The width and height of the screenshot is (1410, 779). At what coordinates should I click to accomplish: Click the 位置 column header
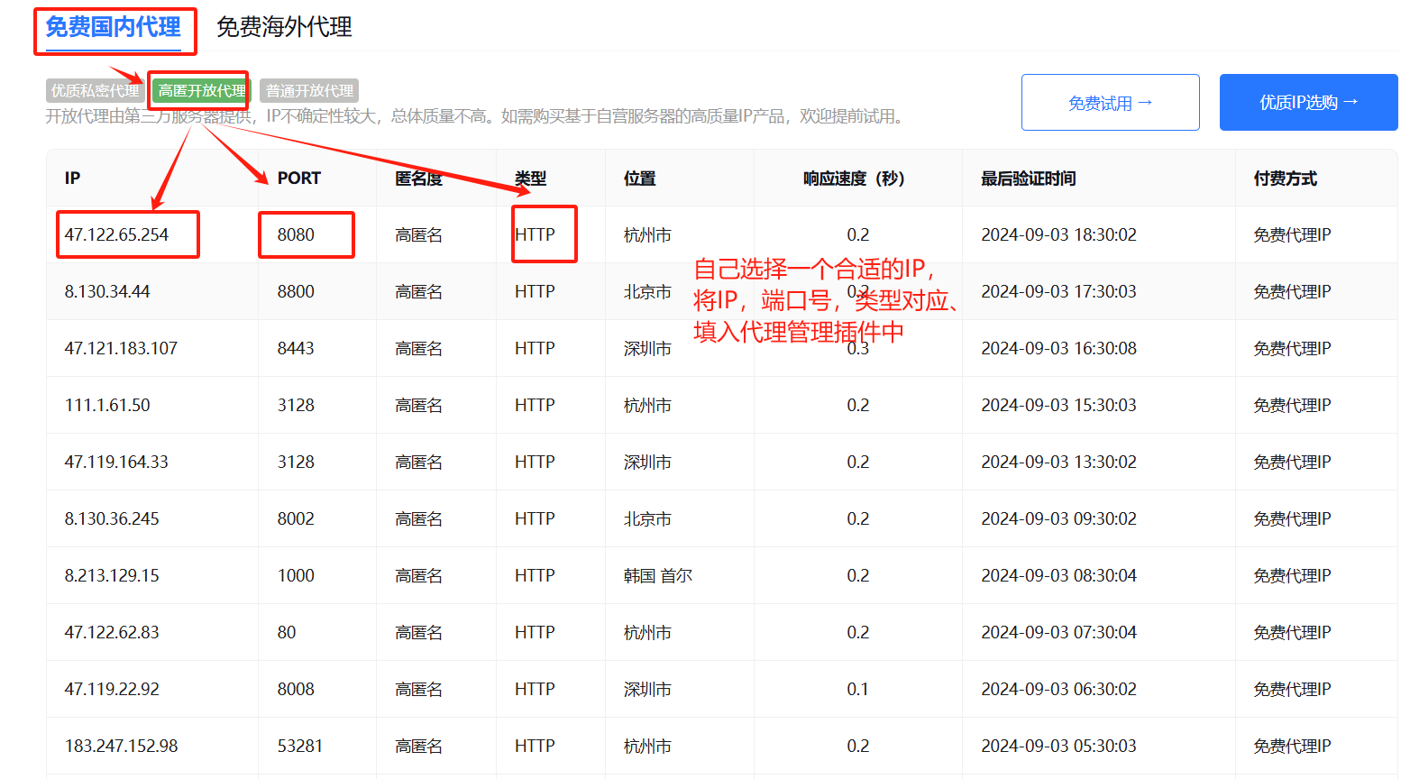(x=640, y=179)
